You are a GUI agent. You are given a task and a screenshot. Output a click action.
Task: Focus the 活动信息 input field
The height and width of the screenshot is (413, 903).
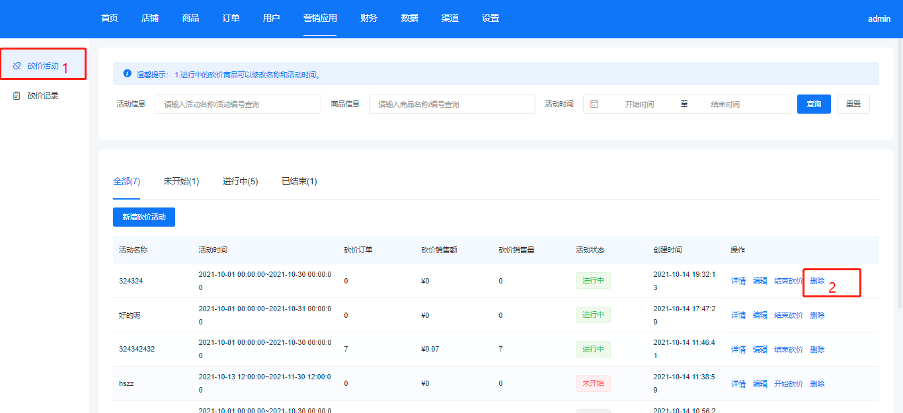(x=237, y=104)
